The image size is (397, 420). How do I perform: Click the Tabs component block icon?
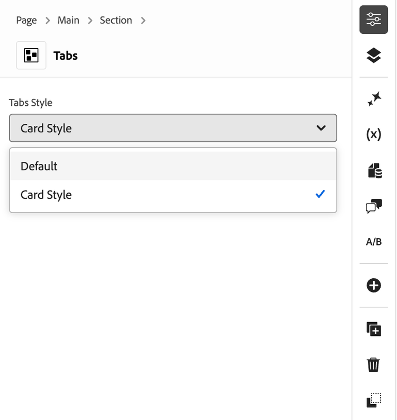(31, 56)
